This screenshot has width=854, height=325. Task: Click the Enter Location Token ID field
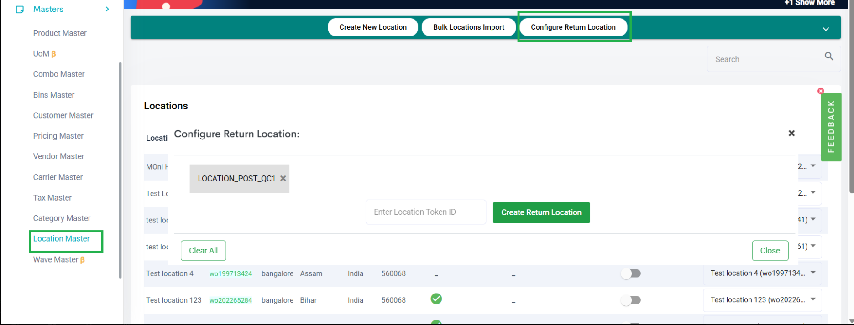(426, 212)
